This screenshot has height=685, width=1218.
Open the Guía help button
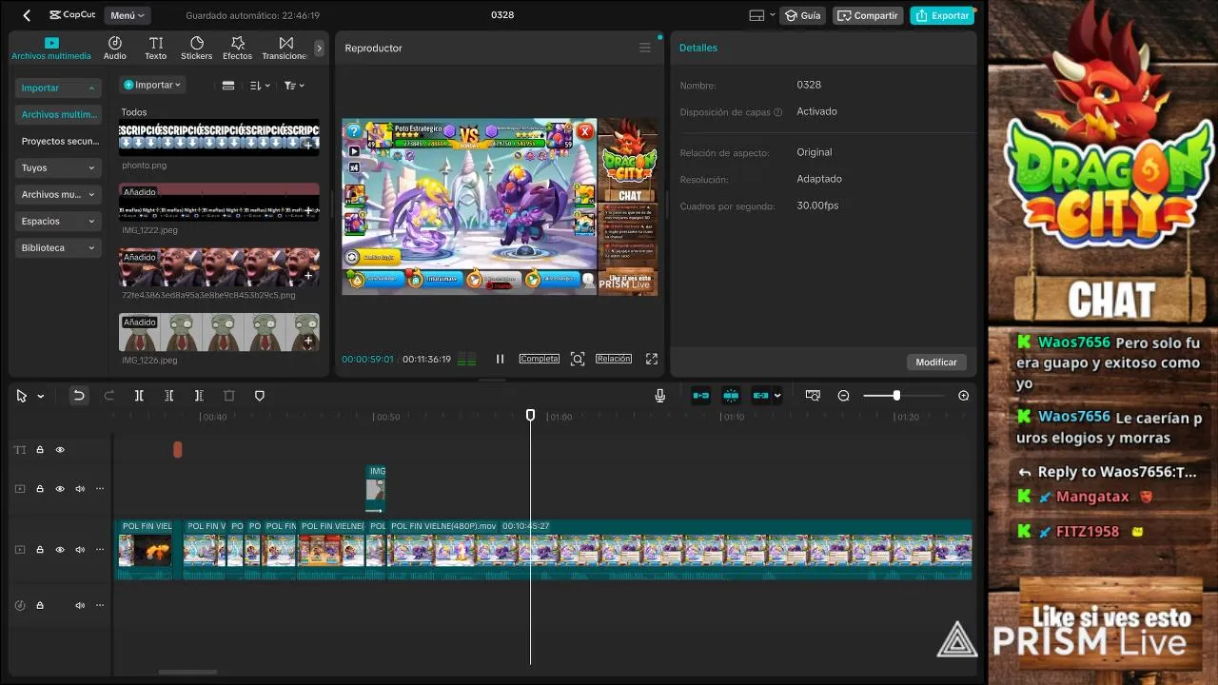click(x=802, y=15)
